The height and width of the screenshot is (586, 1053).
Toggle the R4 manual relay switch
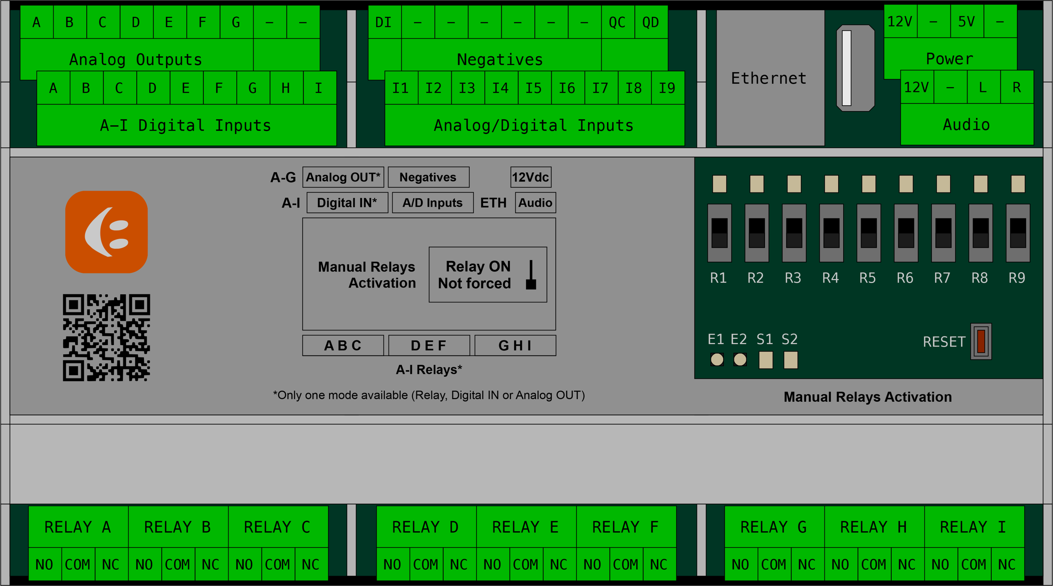click(831, 233)
